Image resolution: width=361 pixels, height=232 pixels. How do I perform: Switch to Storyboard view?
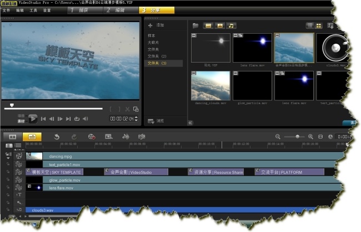(13, 137)
